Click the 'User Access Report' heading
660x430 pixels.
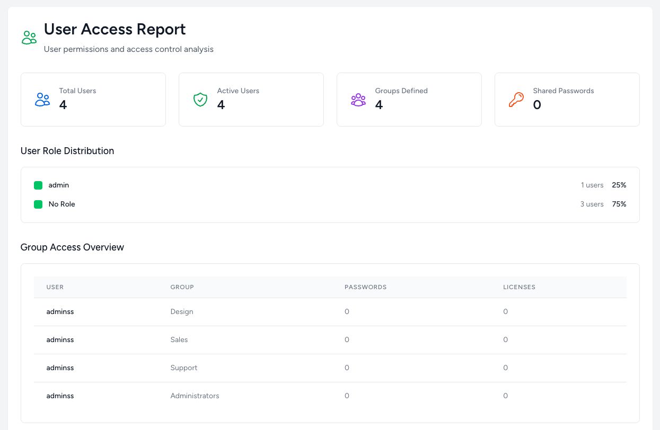[x=115, y=29]
